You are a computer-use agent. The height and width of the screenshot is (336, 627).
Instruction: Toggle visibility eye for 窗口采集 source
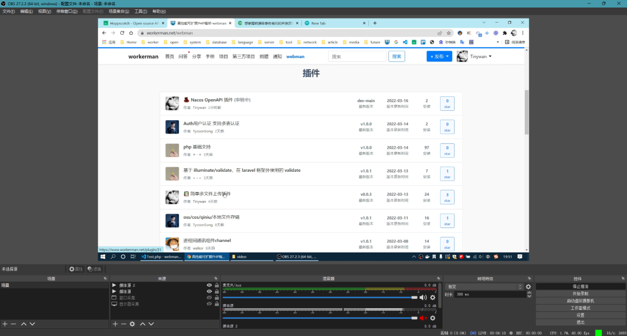pos(209,298)
